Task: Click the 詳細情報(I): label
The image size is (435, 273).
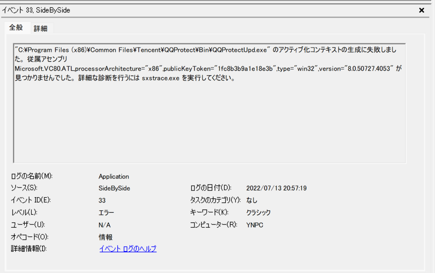Action: (x=29, y=249)
